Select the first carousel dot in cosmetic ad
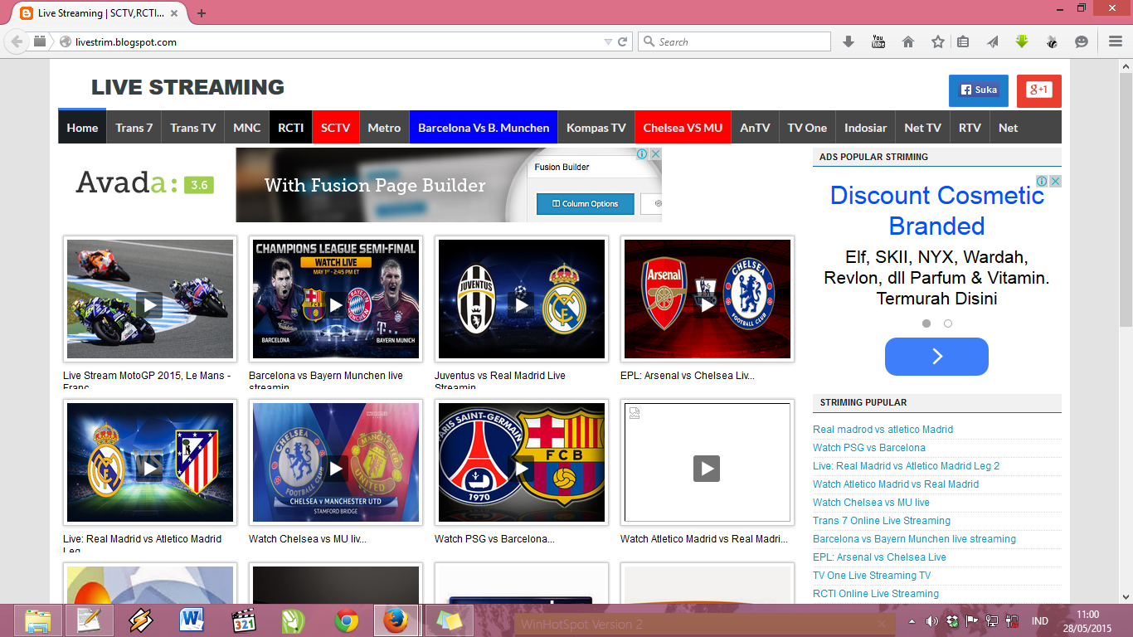The height and width of the screenshot is (637, 1133). coord(926,323)
